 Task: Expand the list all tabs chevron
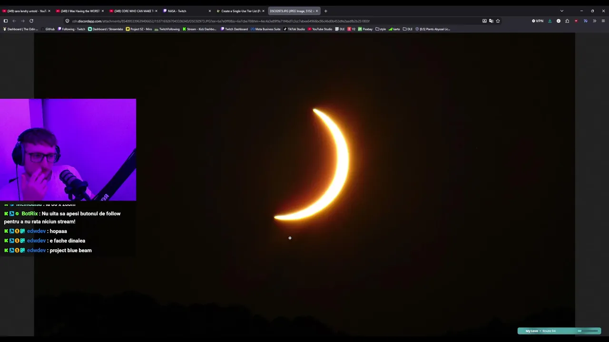[x=562, y=11]
